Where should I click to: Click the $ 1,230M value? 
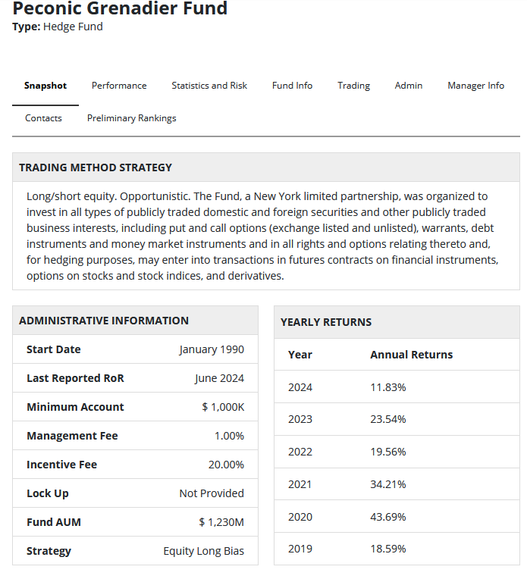point(221,522)
